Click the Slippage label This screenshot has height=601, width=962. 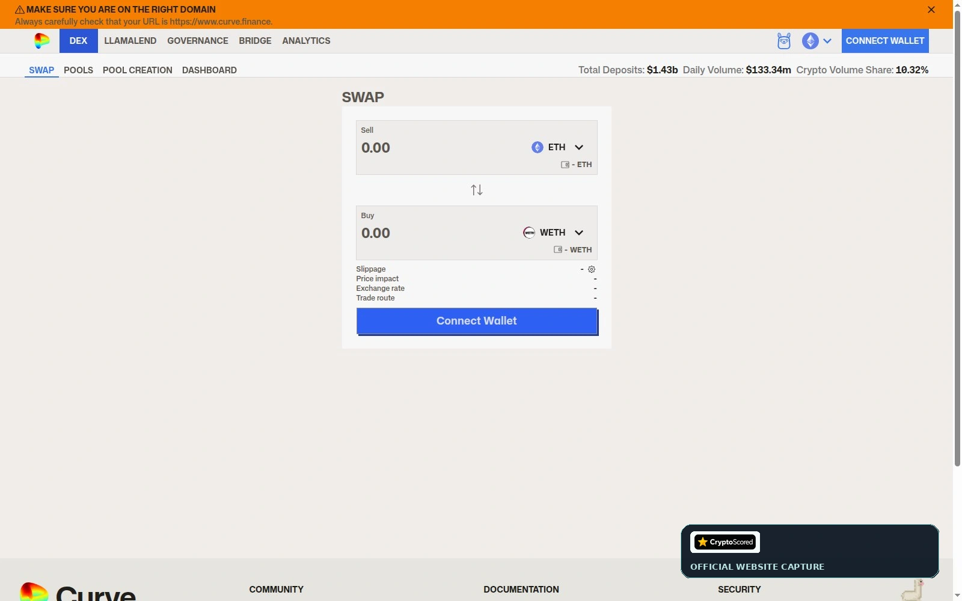click(371, 269)
